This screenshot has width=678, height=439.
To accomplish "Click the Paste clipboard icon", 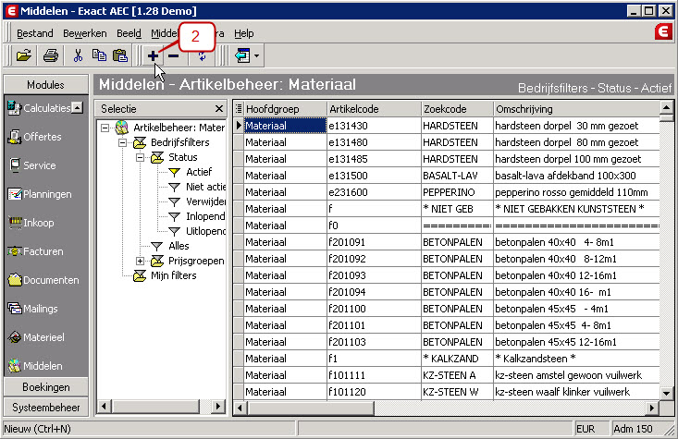I will point(120,55).
